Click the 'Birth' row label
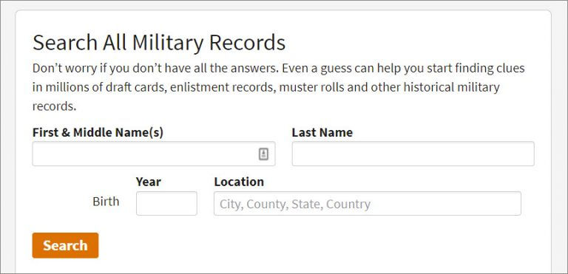Image resolution: width=568 pixels, height=274 pixels. [106, 202]
